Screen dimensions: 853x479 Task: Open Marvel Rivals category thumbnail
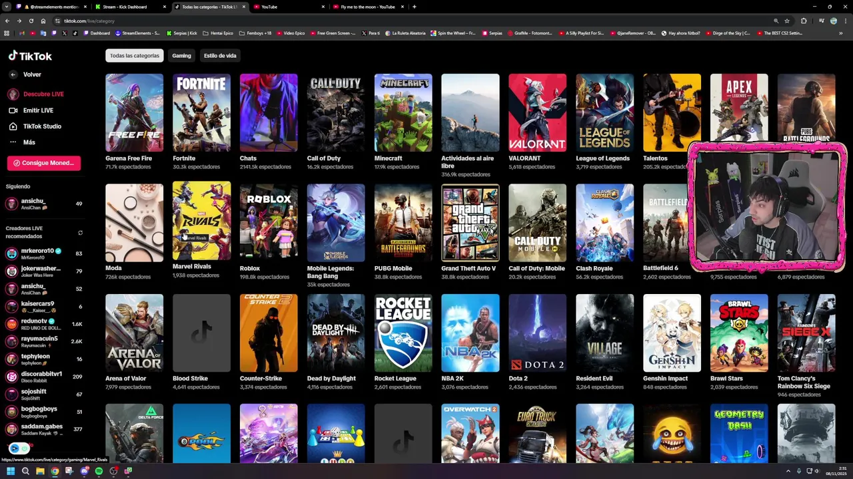tap(201, 221)
